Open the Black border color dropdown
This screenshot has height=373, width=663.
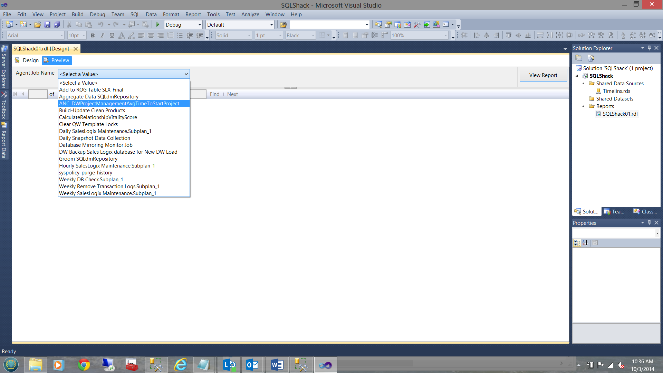pos(313,36)
